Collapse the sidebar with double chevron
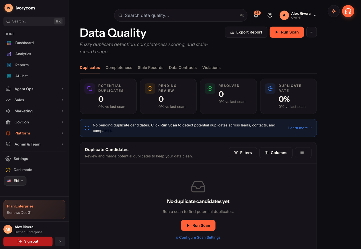The width and height of the screenshot is (361, 249). (x=60, y=242)
